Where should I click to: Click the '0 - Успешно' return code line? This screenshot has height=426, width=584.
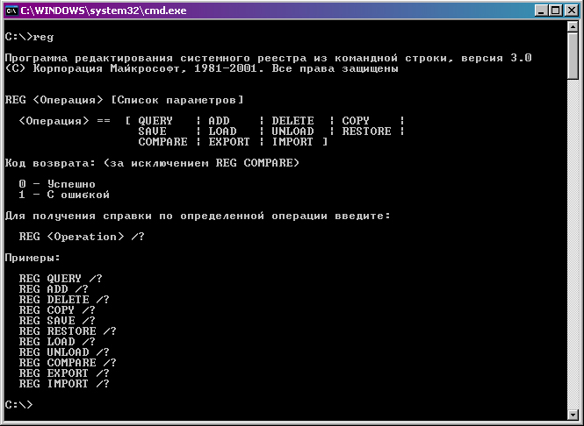click(57, 184)
